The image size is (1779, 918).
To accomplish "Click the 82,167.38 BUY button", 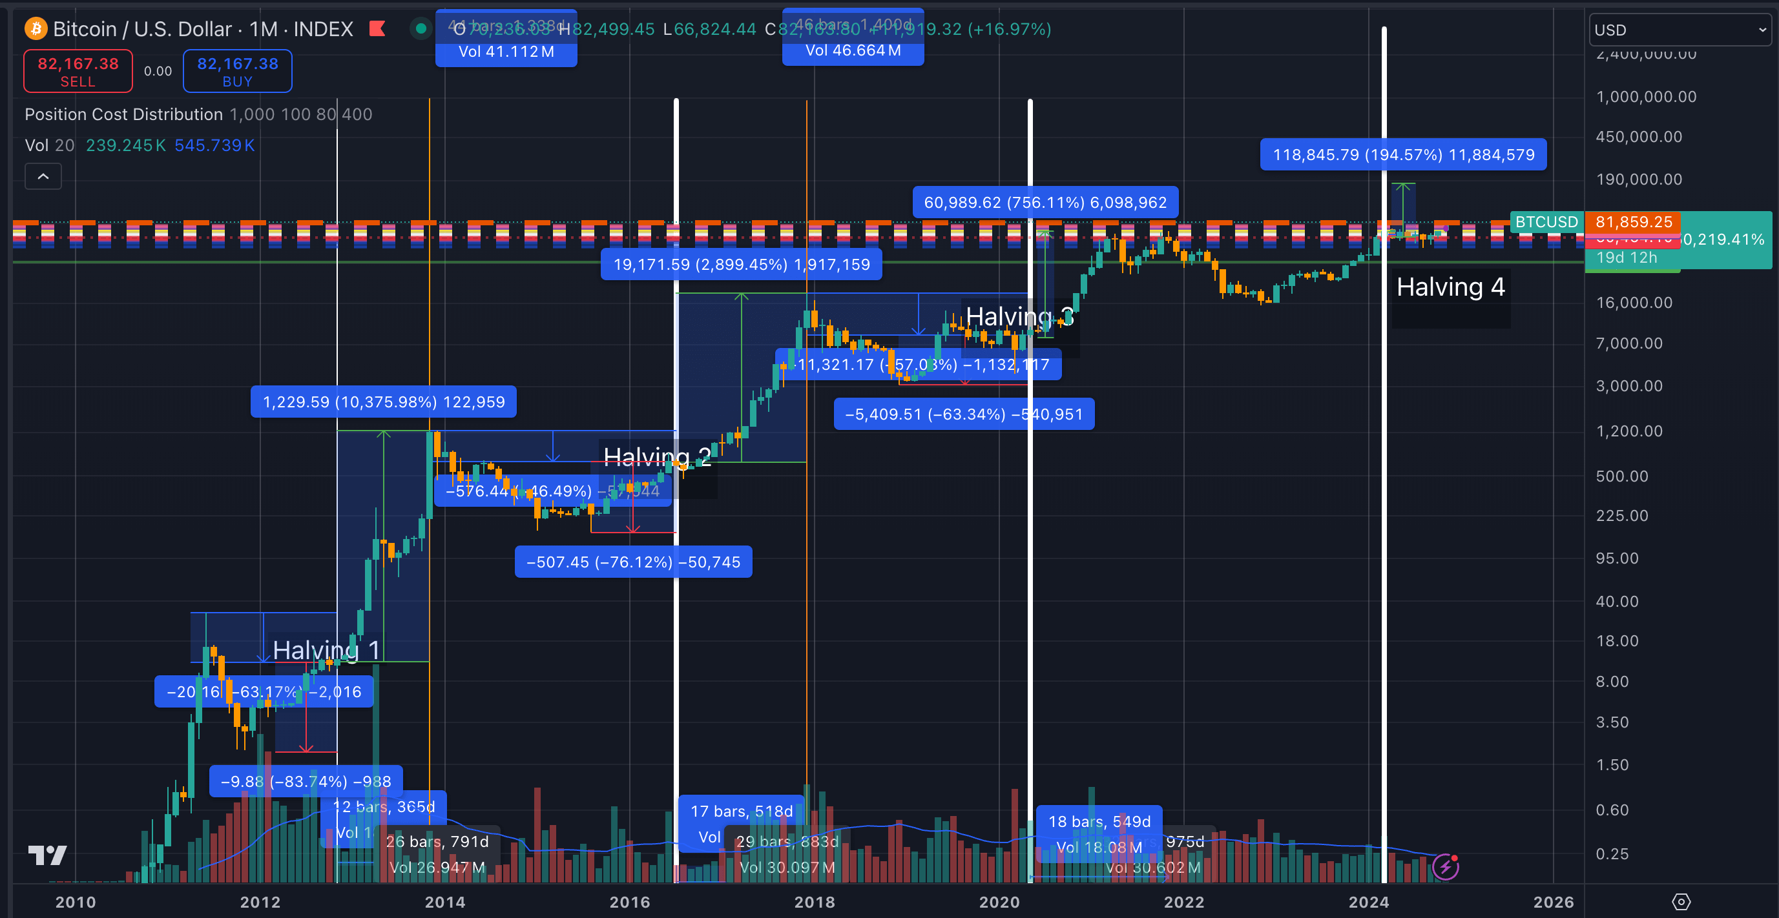I will pyautogui.click(x=238, y=71).
